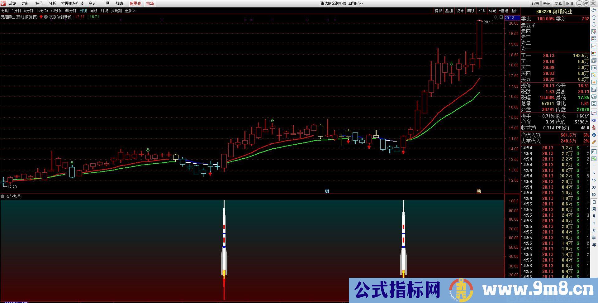The height and width of the screenshot is (303, 598).
Task: Open the quote grid table icon in sidebar
Action: (x=594, y=39)
